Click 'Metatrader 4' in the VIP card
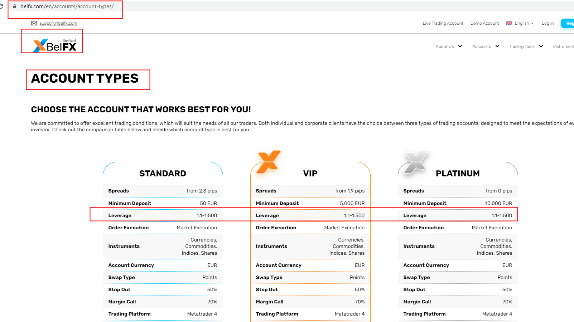The width and height of the screenshot is (574, 322). 350,314
